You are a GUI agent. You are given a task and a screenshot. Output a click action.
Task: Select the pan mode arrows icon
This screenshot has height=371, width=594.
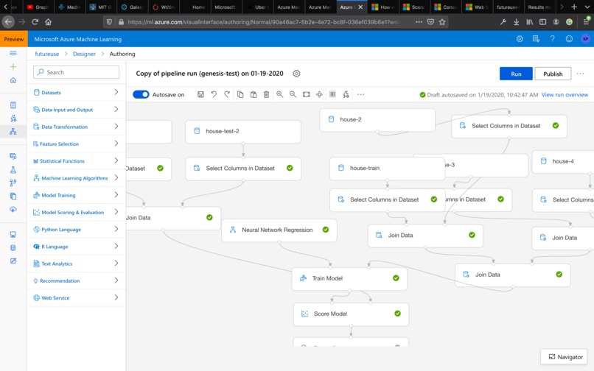[319, 94]
